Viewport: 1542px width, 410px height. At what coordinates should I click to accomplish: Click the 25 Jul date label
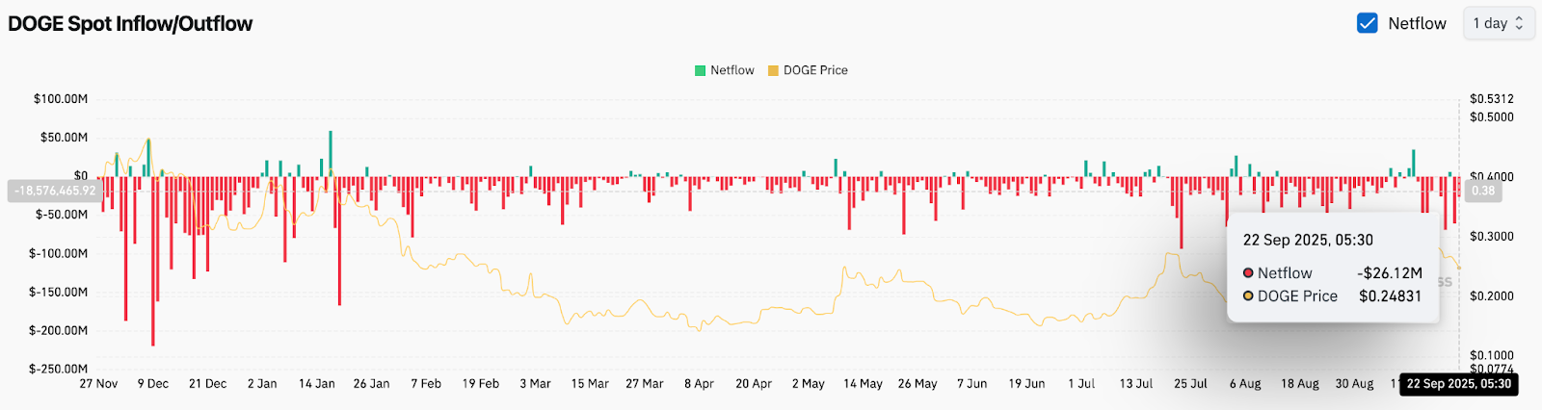pos(1190,384)
